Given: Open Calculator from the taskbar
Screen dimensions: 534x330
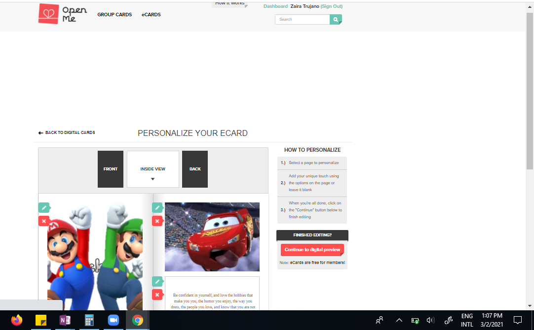Looking at the screenshot, I should coord(89,320).
